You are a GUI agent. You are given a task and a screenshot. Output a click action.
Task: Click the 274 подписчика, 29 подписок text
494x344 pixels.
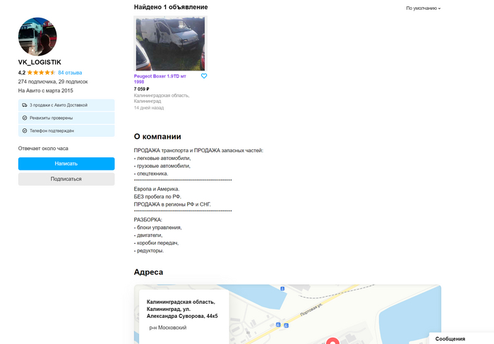tap(53, 82)
